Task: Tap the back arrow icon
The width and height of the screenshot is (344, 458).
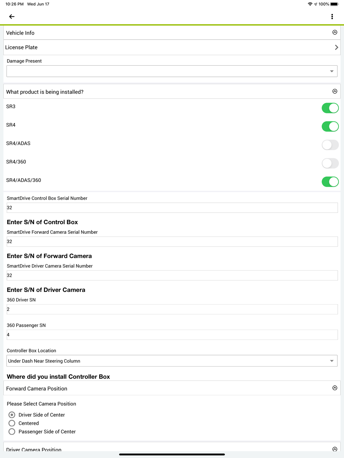Action: pyautogui.click(x=12, y=16)
